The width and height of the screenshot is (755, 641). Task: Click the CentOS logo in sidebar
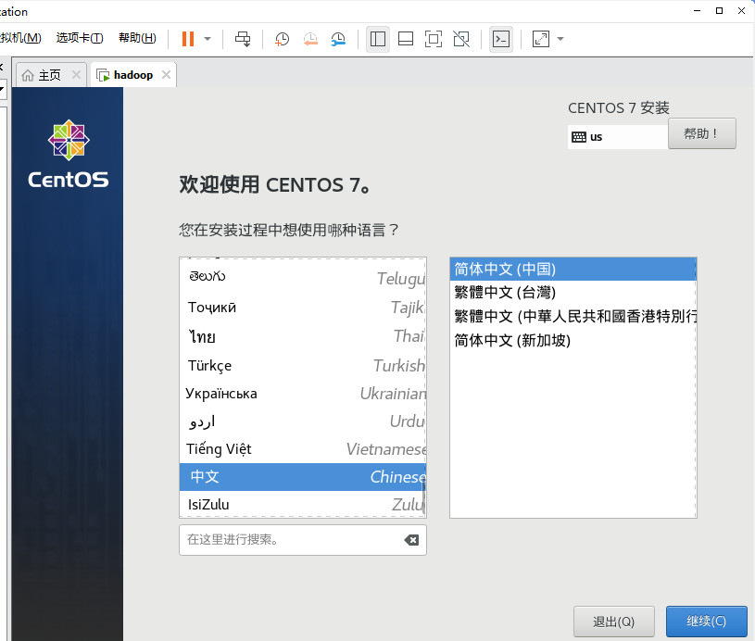click(x=69, y=154)
